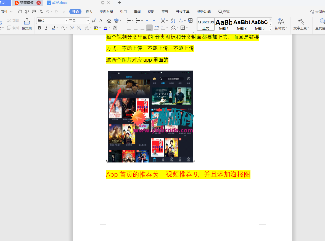
Task: Click the paragraph shading paint bucket icon
Action: (x=173, y=28)
